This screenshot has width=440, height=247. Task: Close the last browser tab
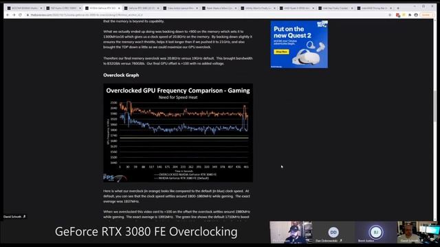(391, 8)
